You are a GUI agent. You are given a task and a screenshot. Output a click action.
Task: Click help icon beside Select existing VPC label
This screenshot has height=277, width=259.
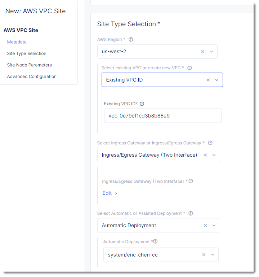[190, 68]
